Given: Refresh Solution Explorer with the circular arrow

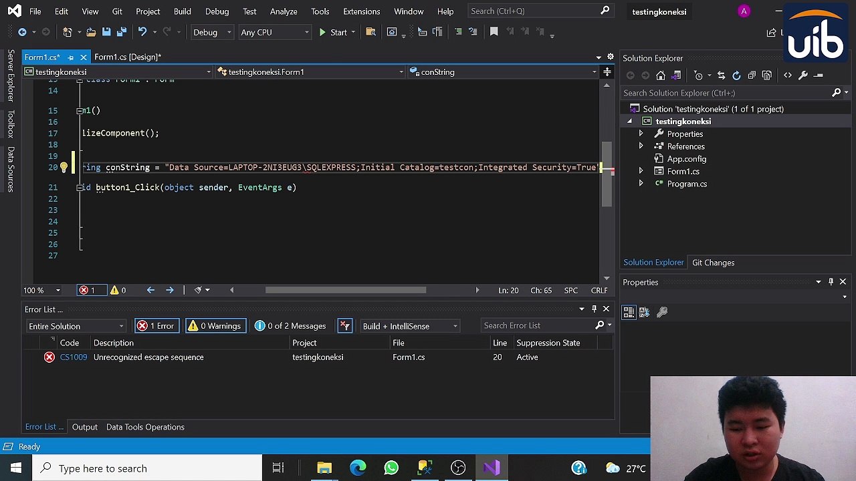Looking at the screenshot, I should [x=736, y=75].
